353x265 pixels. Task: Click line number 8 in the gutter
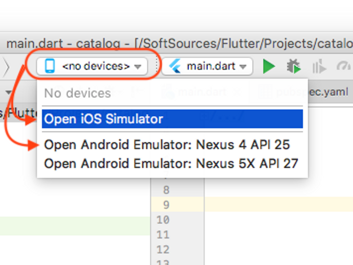166,190
